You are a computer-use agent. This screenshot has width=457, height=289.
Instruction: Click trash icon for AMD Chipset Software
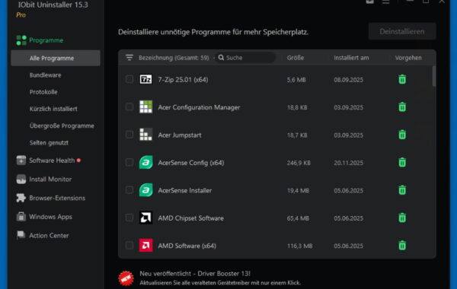[402, 218]
